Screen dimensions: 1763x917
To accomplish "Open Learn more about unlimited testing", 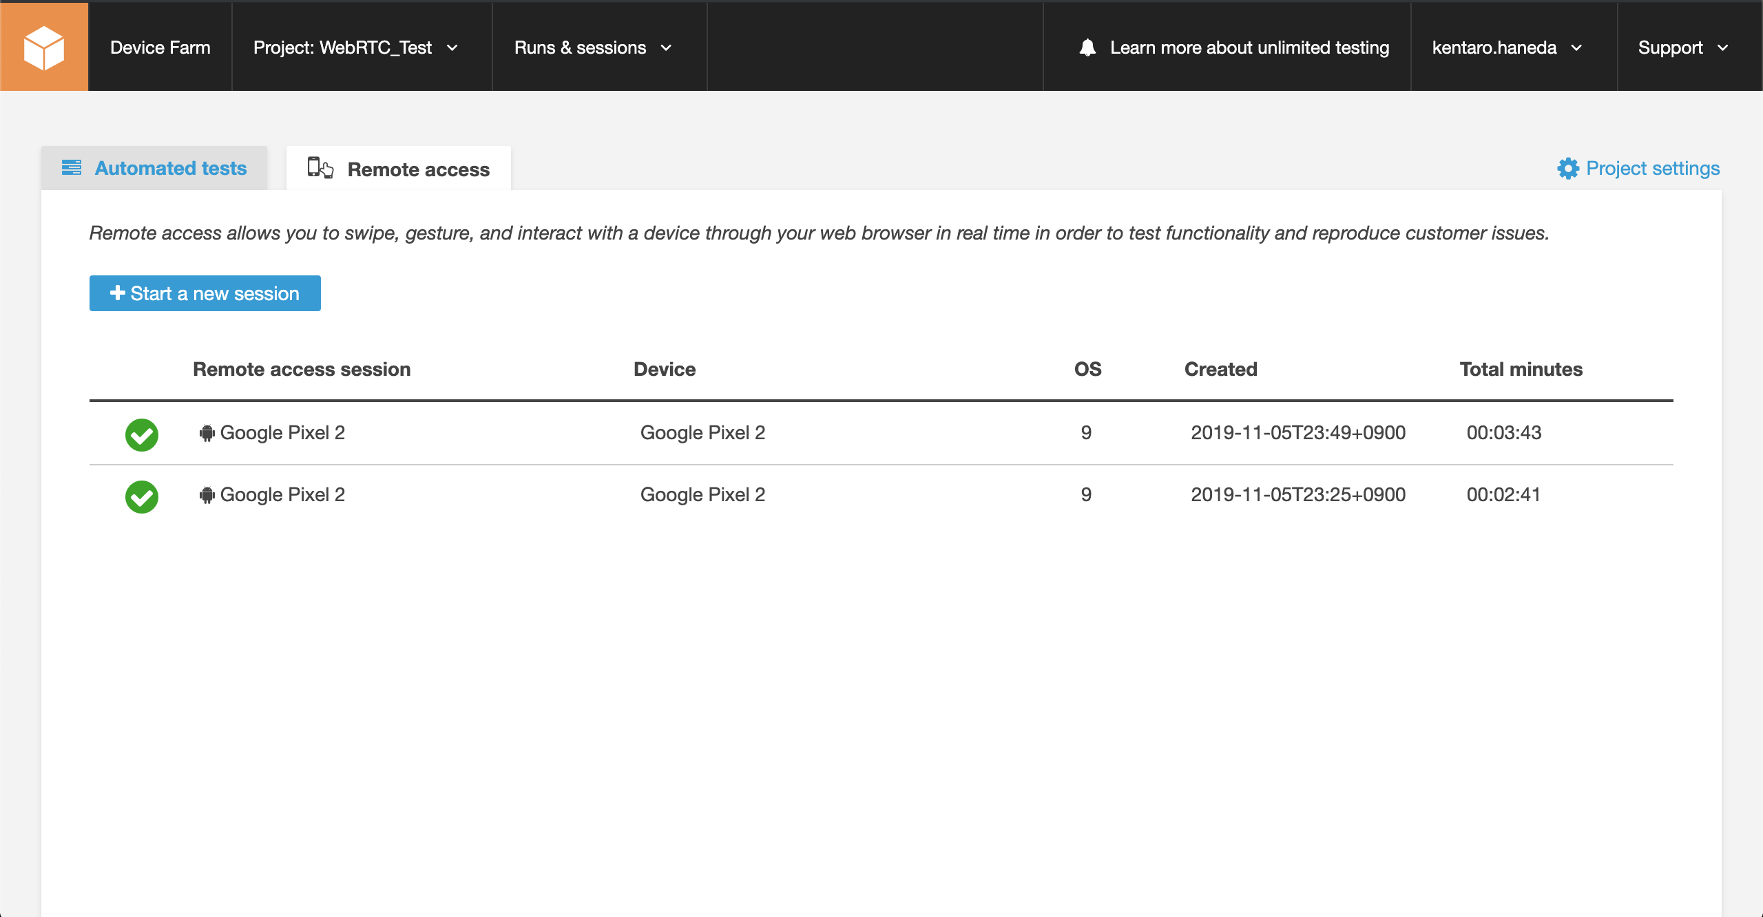I will click(1249, 48).
